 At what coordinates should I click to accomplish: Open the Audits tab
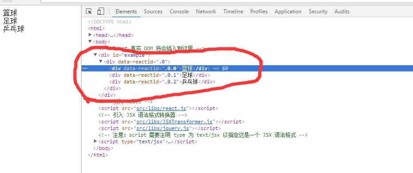(x=342, y=12)
